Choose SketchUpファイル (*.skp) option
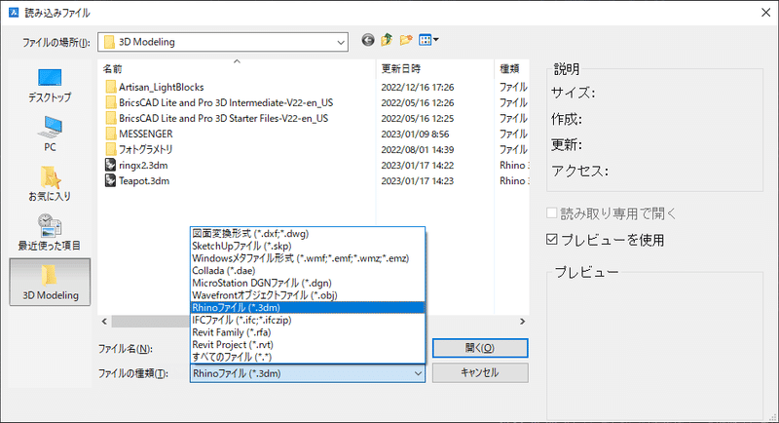 click(x=308, y=246)
